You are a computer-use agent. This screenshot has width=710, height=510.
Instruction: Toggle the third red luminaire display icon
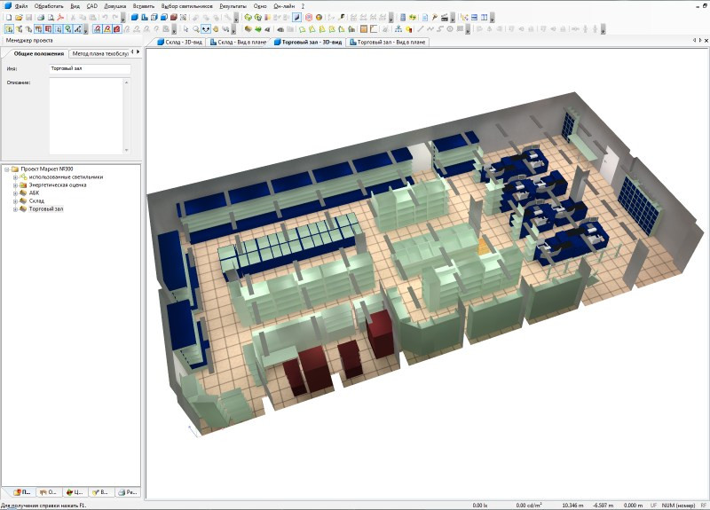pyautogui.click(x=117, y=28)
